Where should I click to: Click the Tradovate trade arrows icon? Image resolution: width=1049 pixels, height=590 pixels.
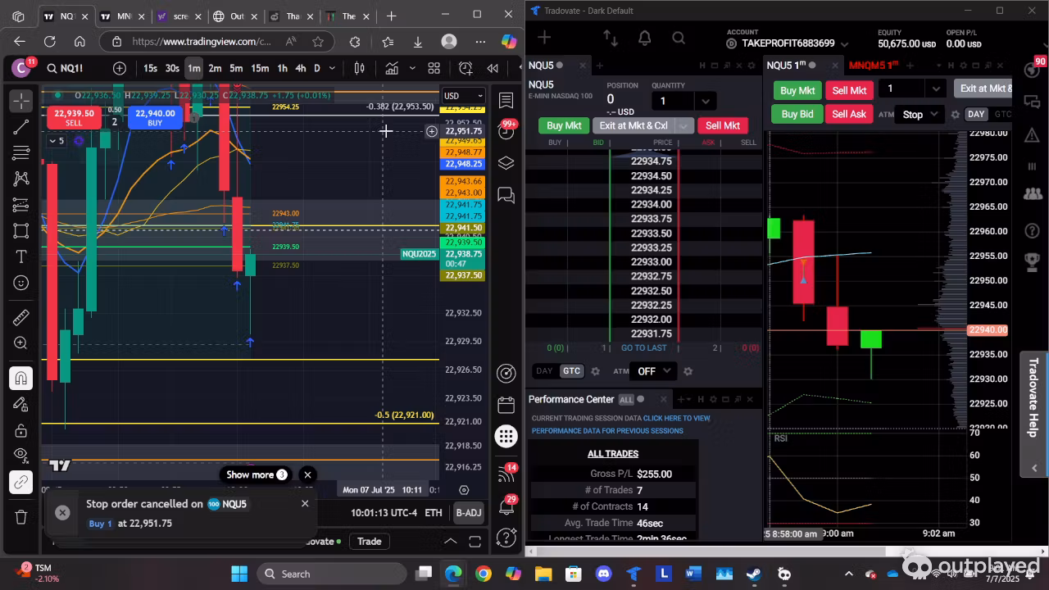(x=611, y=38)
